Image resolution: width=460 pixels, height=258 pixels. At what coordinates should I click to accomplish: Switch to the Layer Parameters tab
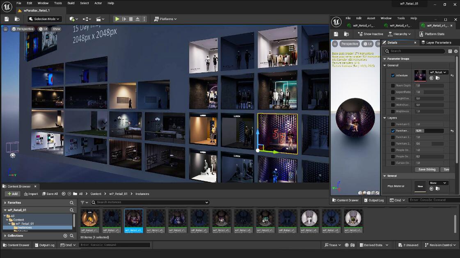435,43
